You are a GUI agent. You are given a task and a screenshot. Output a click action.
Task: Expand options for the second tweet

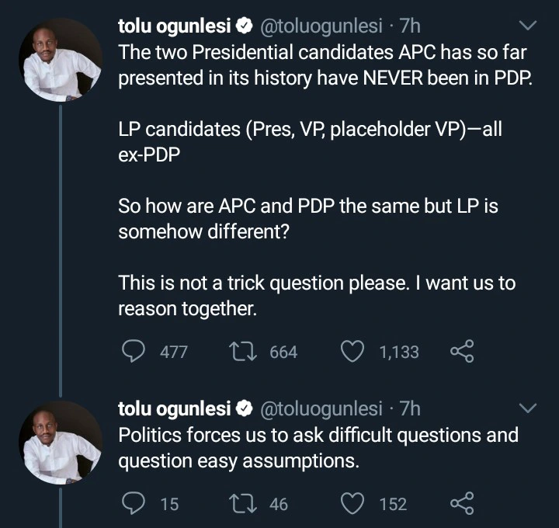coord(528,408)
